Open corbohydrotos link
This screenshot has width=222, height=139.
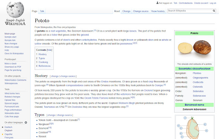89,40
